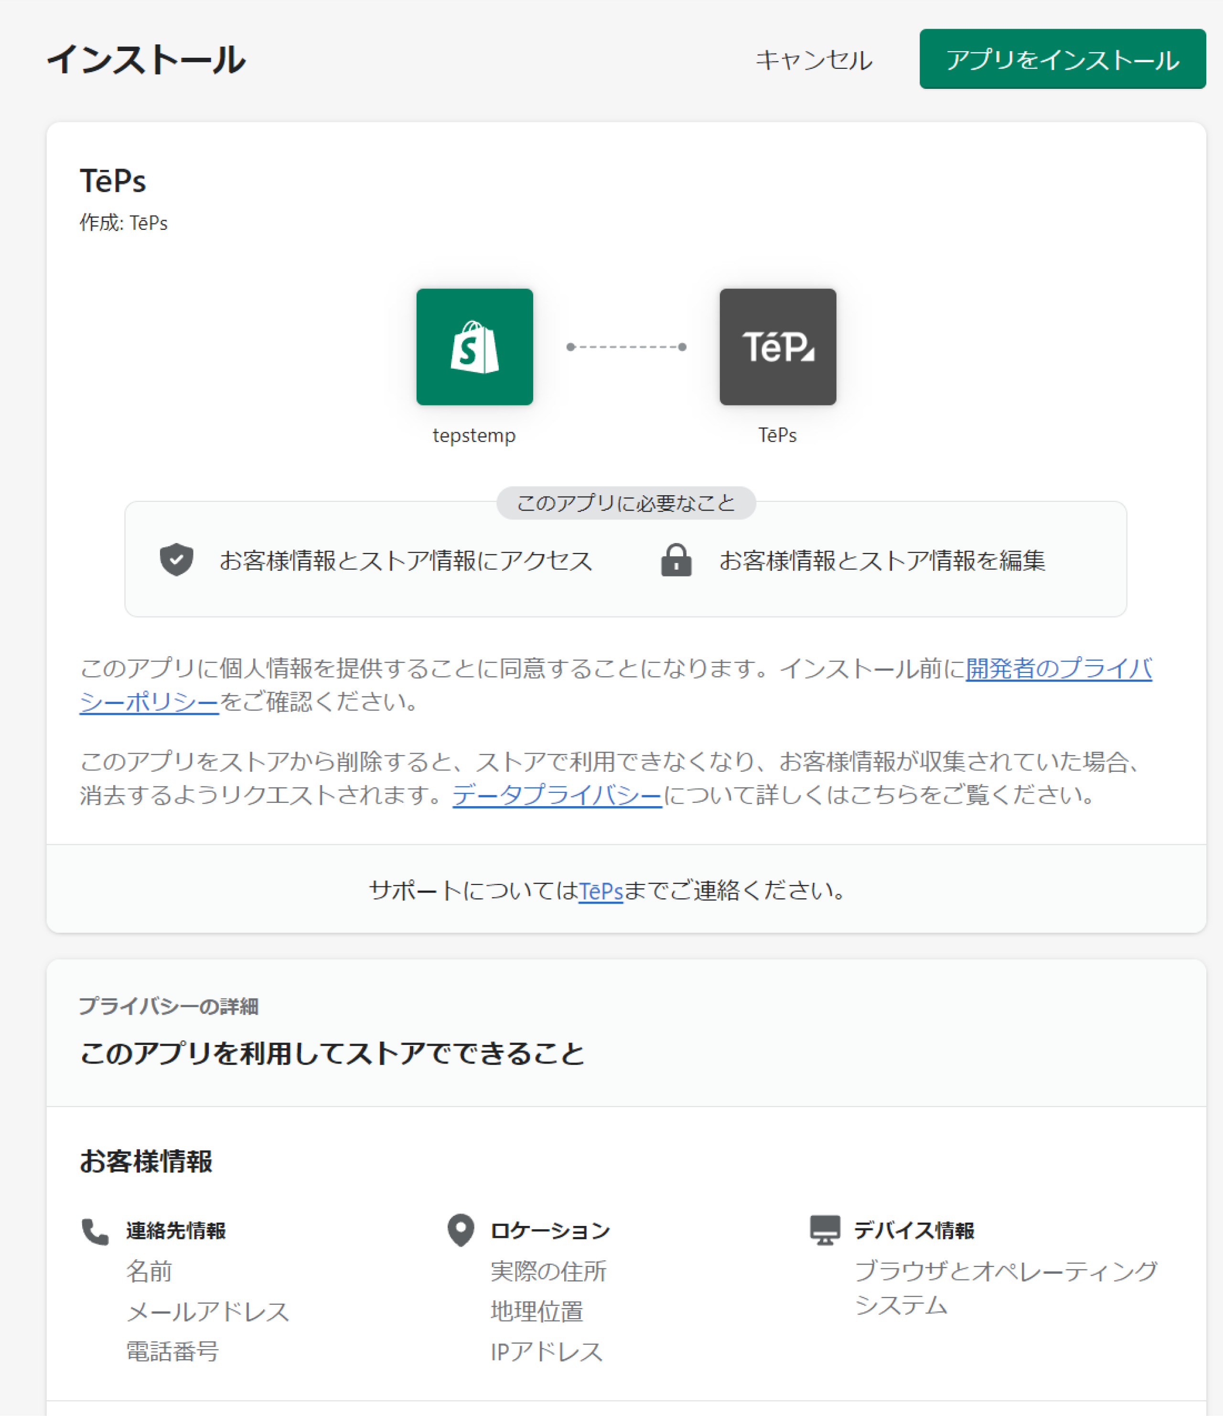Open the データプライバシー link
Screen dimensions: 1223x1416
557,795
